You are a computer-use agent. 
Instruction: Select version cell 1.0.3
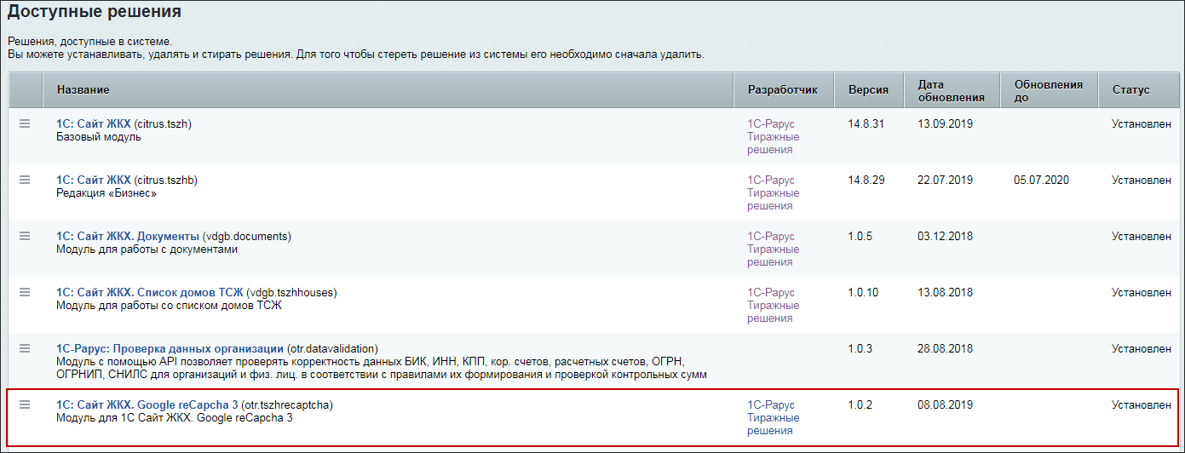860,348
